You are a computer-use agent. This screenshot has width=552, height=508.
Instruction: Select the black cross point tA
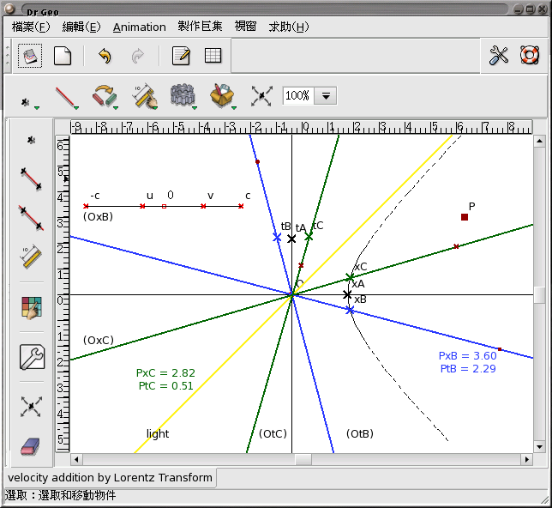[x=291, y=239]
